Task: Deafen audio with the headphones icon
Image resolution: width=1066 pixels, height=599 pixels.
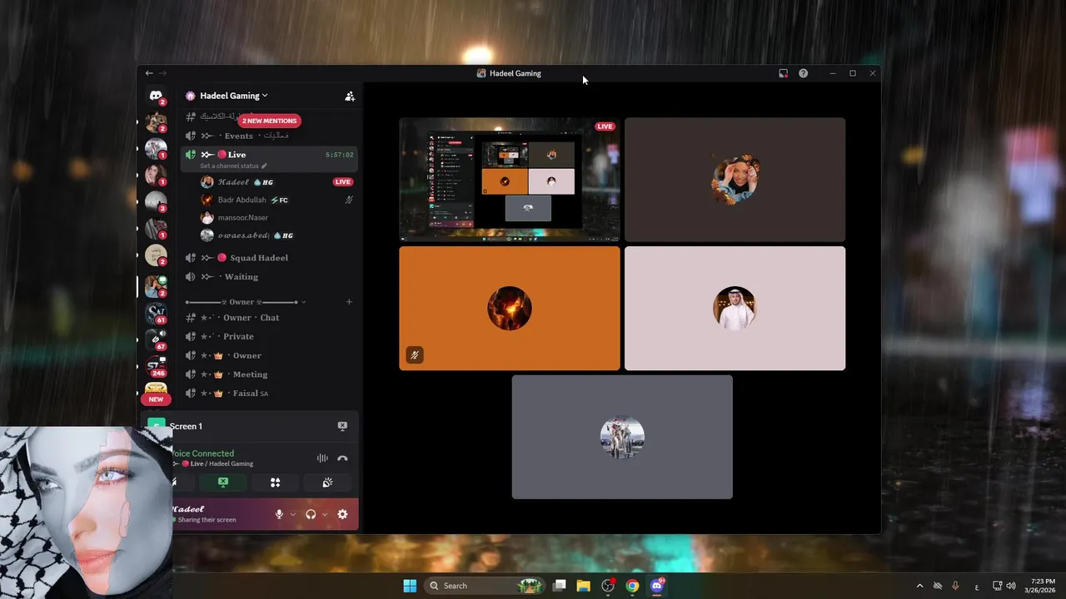Action: point(311,514)
